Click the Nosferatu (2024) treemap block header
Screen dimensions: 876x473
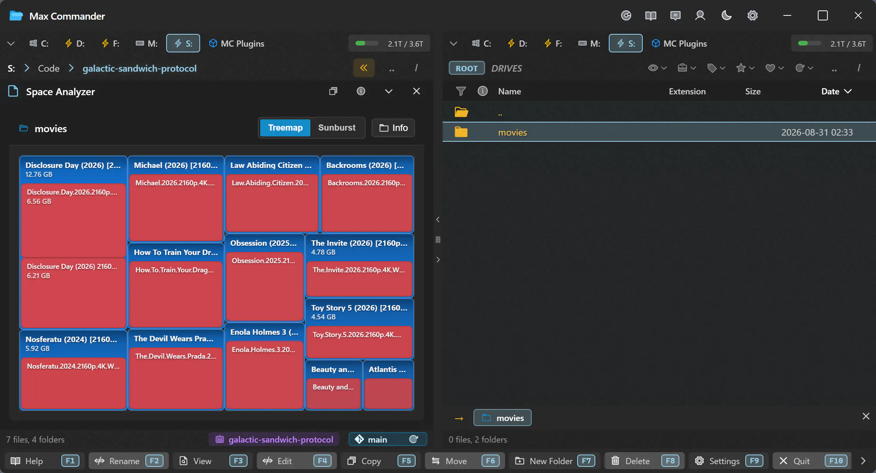click(73, 343)
